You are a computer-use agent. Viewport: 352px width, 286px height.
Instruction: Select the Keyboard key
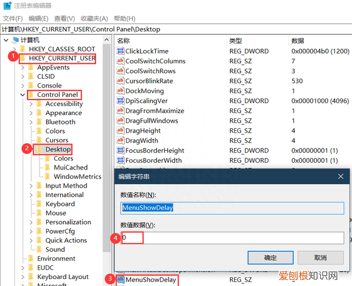60,204
